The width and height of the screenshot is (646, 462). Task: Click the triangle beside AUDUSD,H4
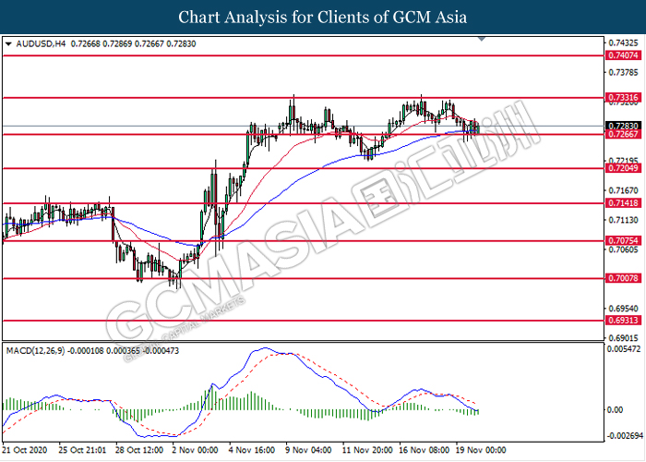8,43
